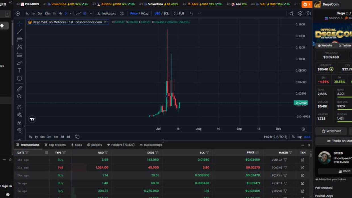Toggle stay-in-drawing-mode pencil lock
This screenshot has width=352, height=198.
[19, 115]
